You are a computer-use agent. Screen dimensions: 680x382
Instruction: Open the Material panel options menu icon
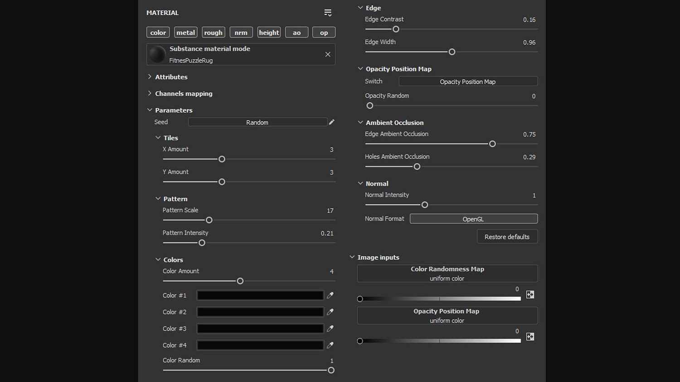pos(328,13)
